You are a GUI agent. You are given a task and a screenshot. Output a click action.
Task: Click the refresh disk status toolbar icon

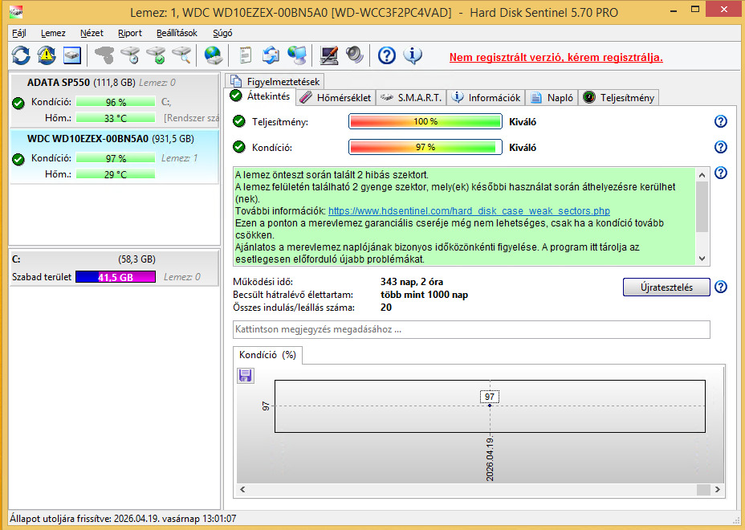21,55
